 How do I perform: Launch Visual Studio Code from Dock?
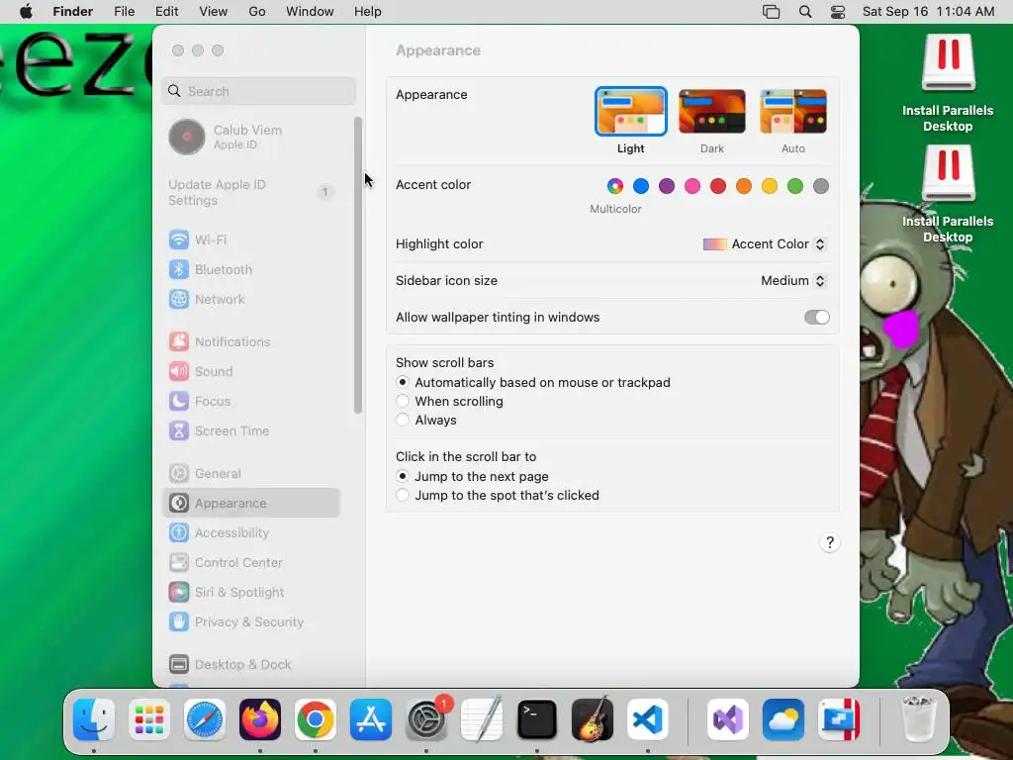[648, 719]
